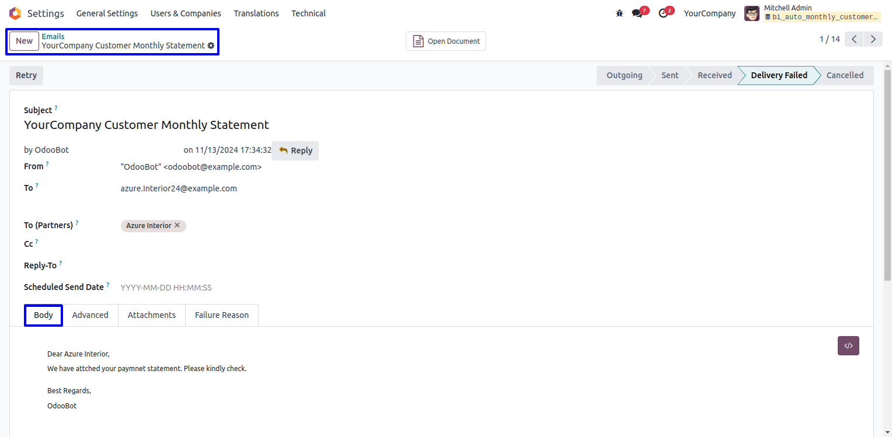The width and height of the screenshot is (892, 437).
Task: Remove the Azure Interior partner tag
Action: click(x=177, y=225)
